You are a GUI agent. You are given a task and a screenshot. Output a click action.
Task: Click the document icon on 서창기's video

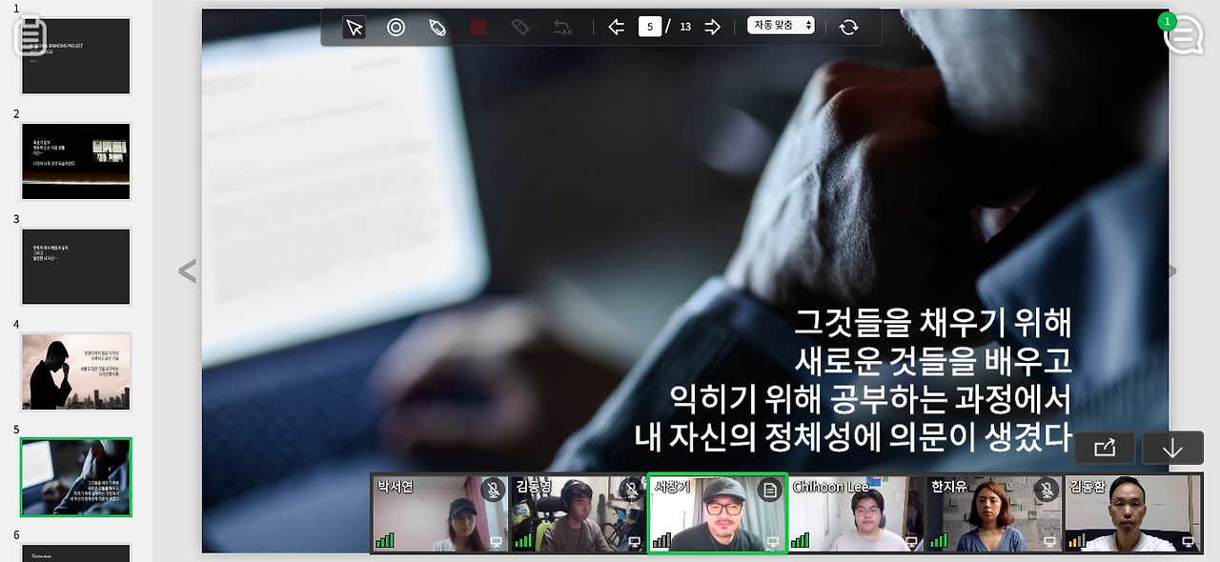pyautogui.click(x=770, y=490)
